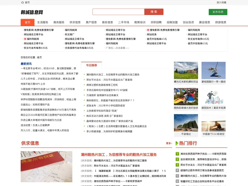Open the 供求信息 navigation item
Image resolution: width=248 pixels, height=186 pixels.
(75, 22)
